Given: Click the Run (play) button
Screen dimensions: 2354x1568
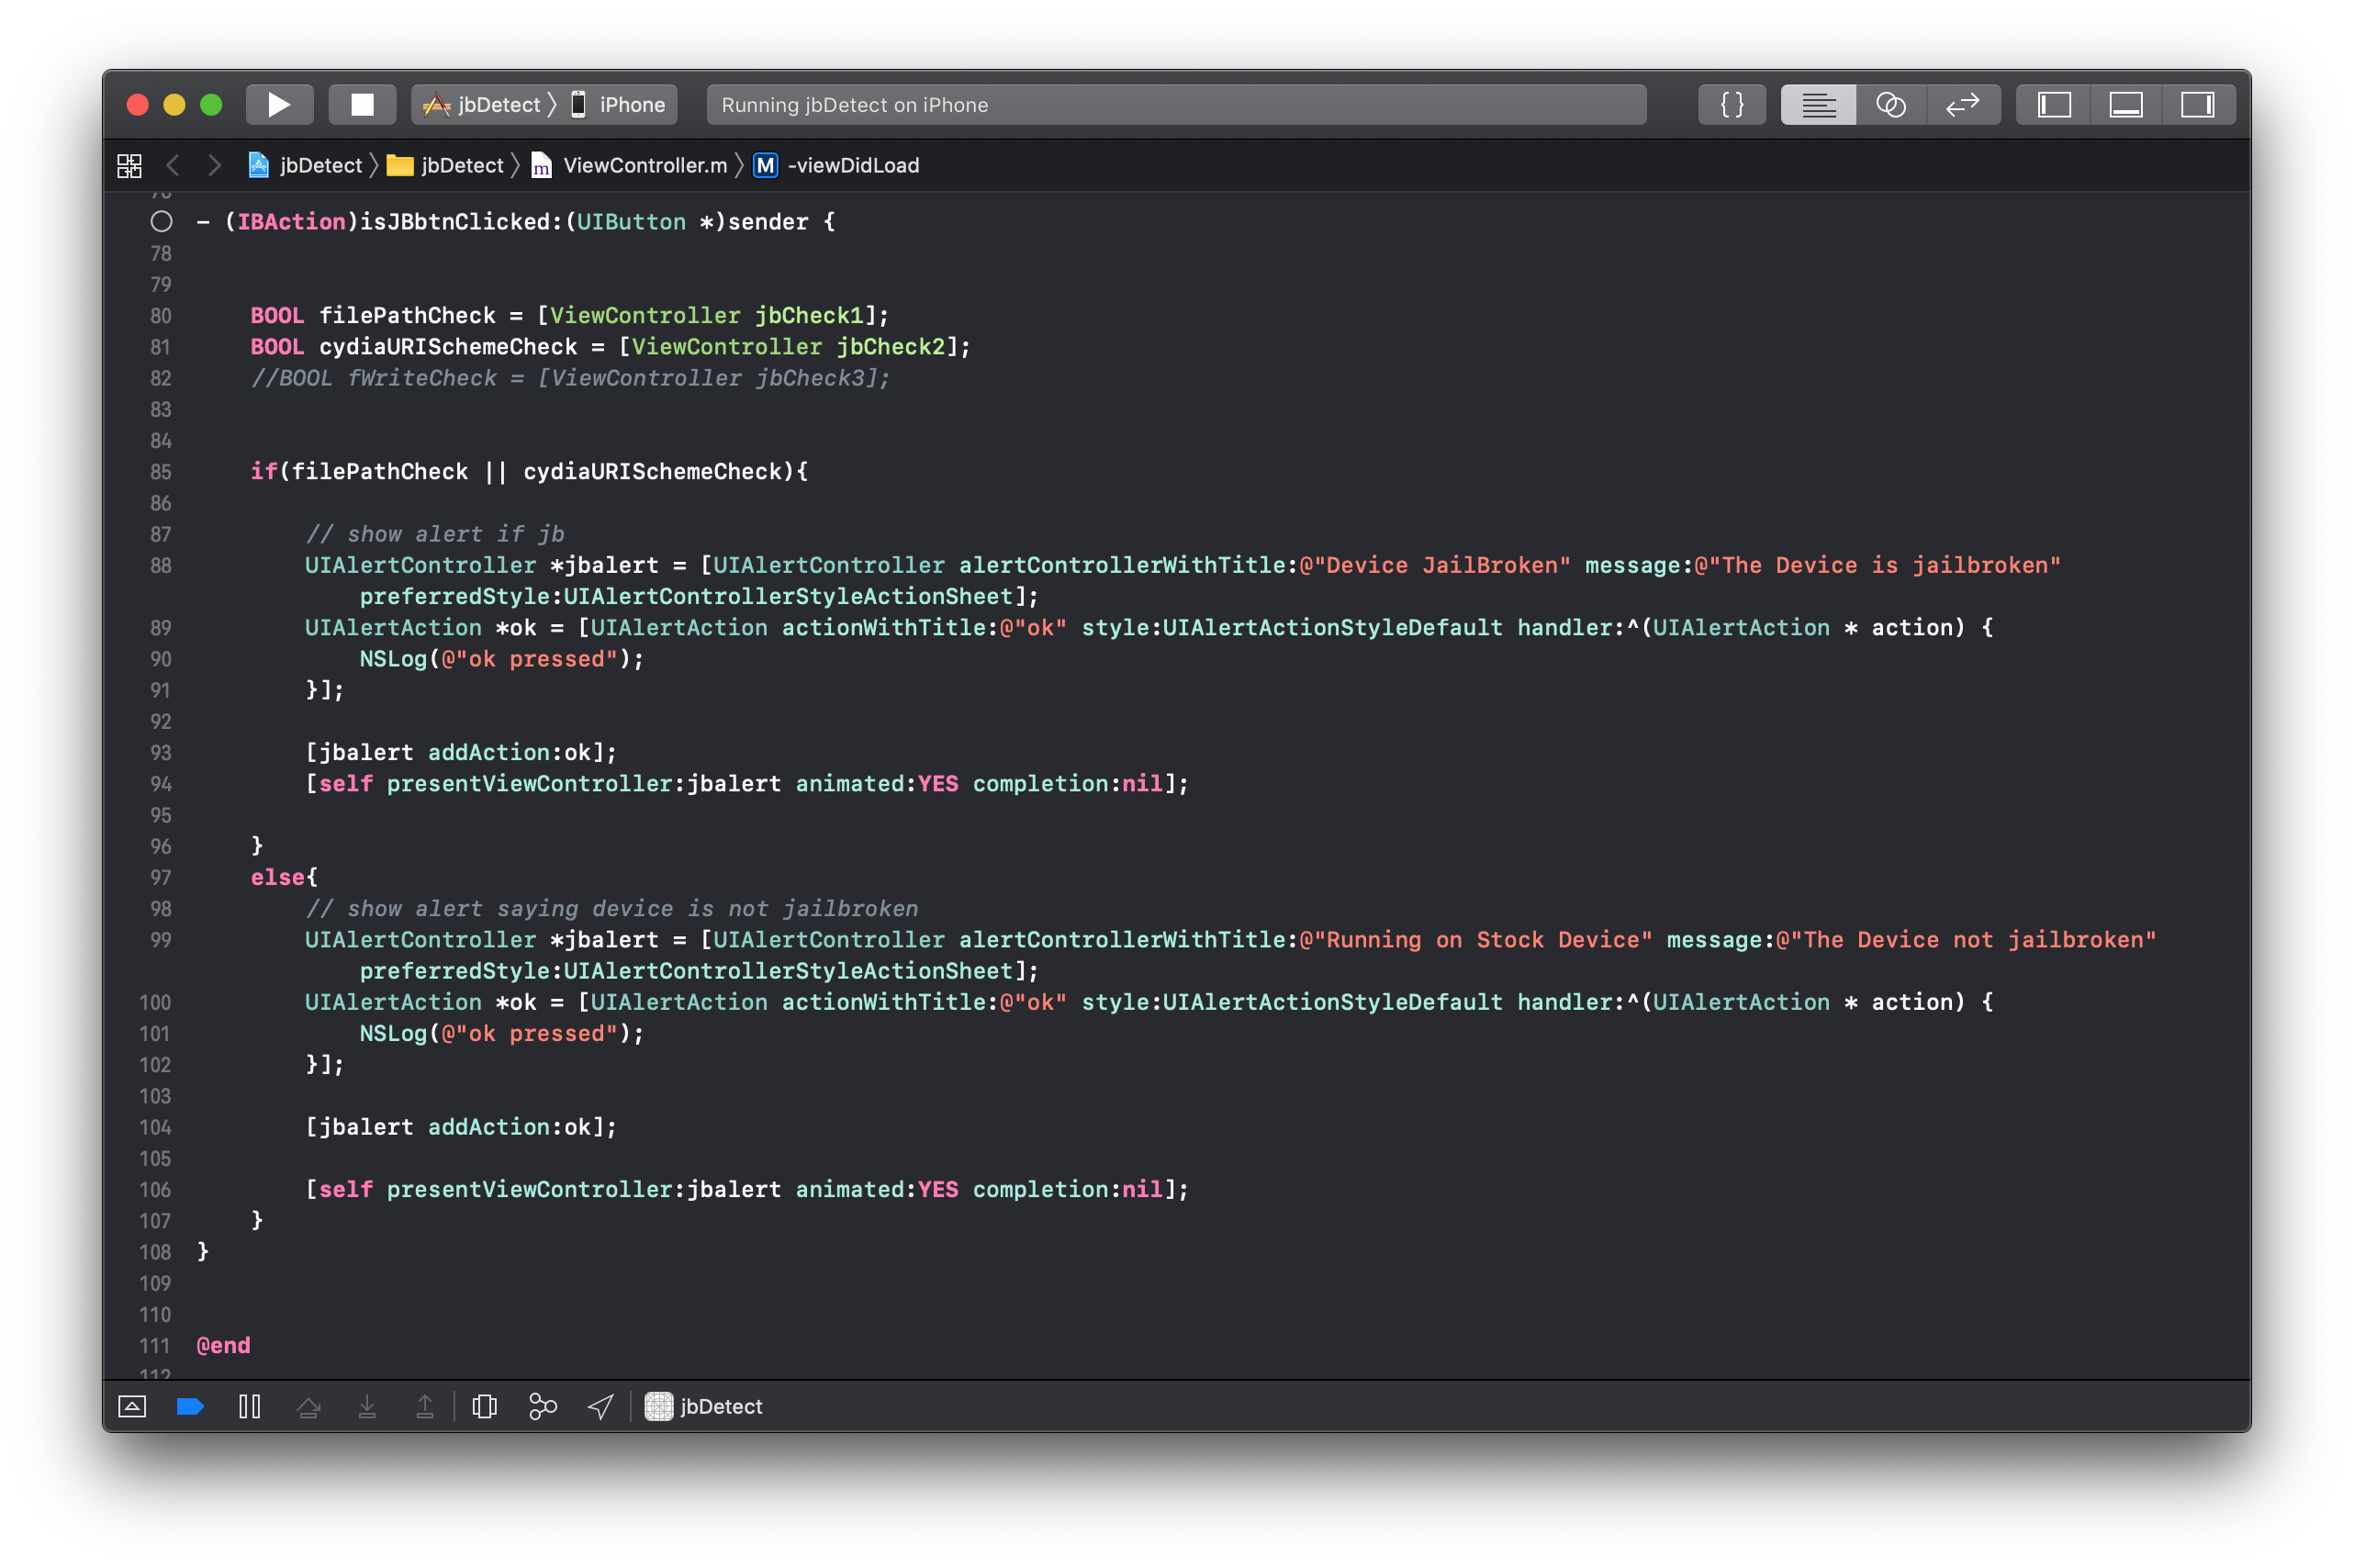Looking at the screenshot, I should (x=279, y=105).
